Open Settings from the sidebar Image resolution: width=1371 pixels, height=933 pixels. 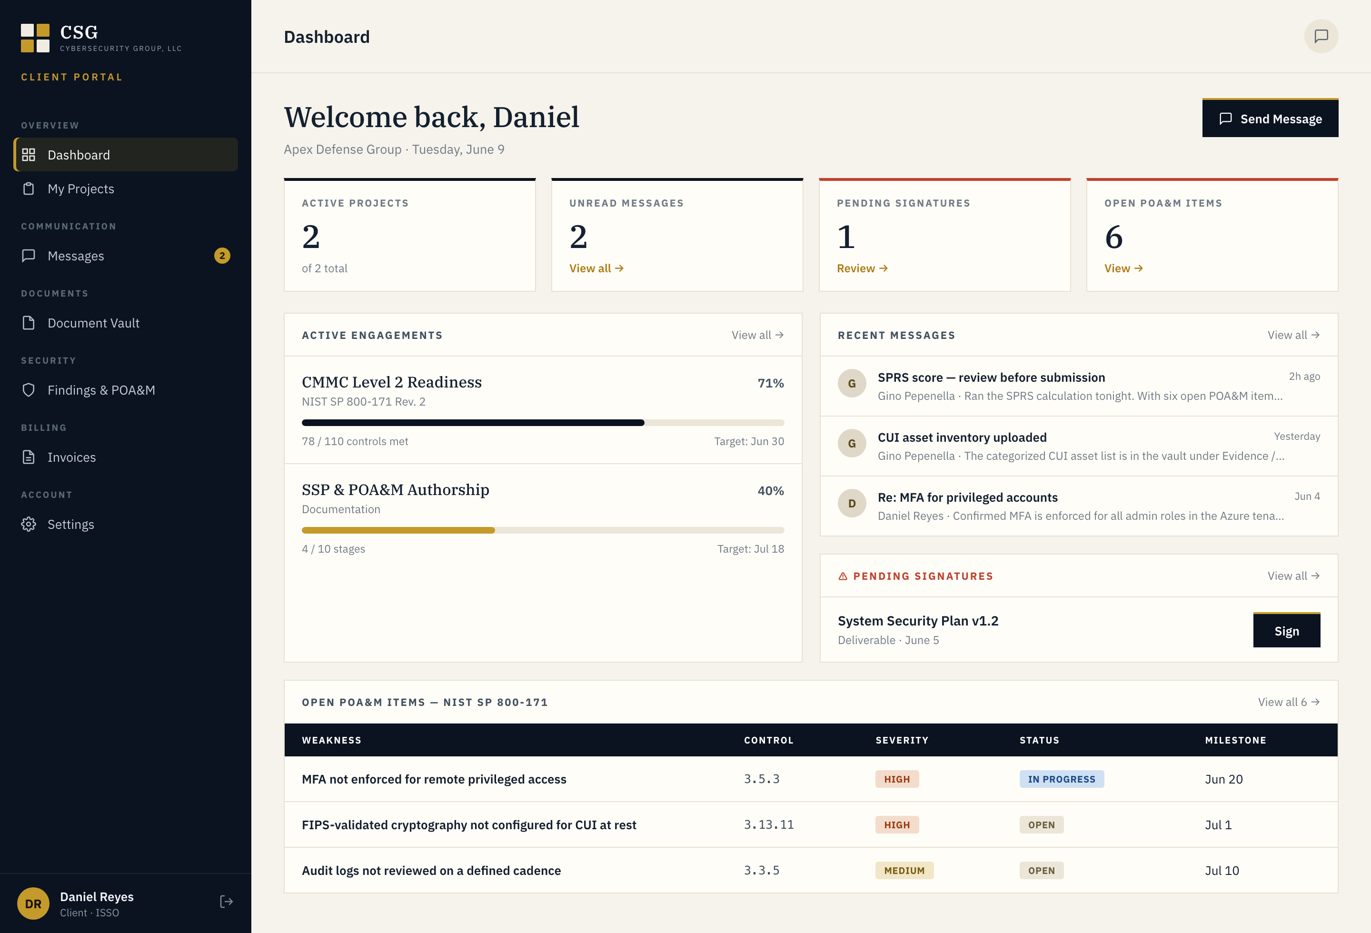coord(126,524)
